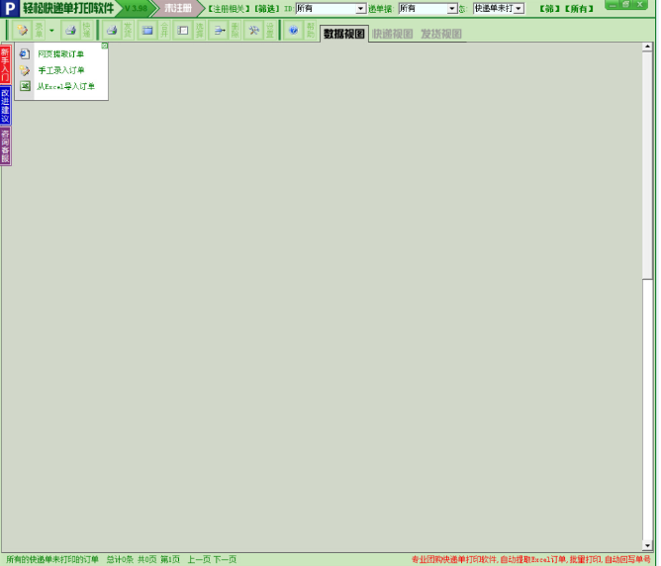Click the 选择 select checkbox icon
The width and height of the screenshot is (661, 566).
(182, 31)
